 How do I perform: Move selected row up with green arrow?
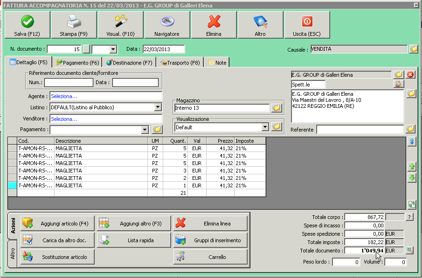[x=412, y=166]
